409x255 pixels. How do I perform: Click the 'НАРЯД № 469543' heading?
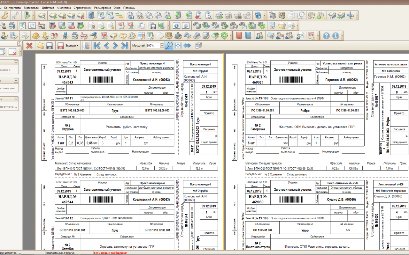click(67, 80)
